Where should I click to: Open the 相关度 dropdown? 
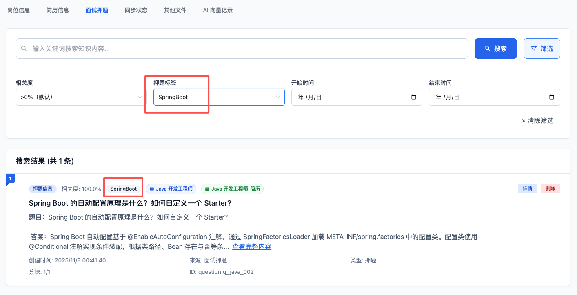click(80, 97)
